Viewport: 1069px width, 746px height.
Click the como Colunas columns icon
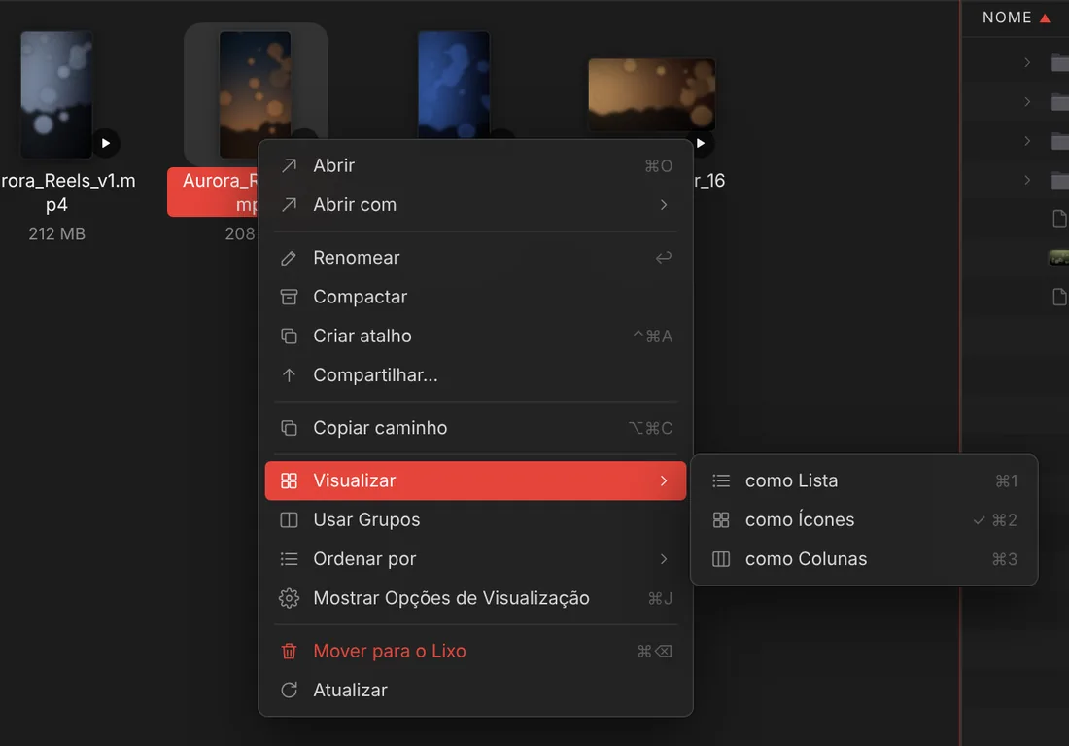tap(721, 559)
